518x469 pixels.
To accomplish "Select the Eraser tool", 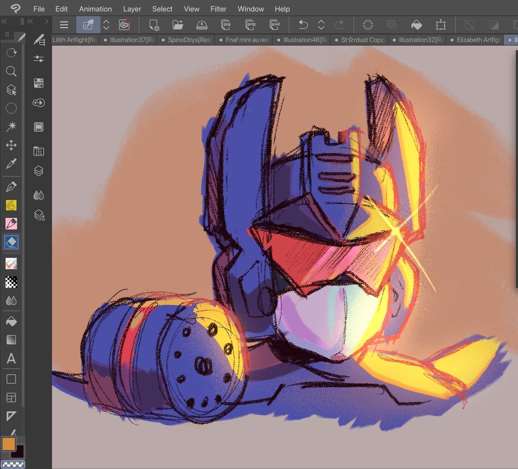I will click(11, 242).
